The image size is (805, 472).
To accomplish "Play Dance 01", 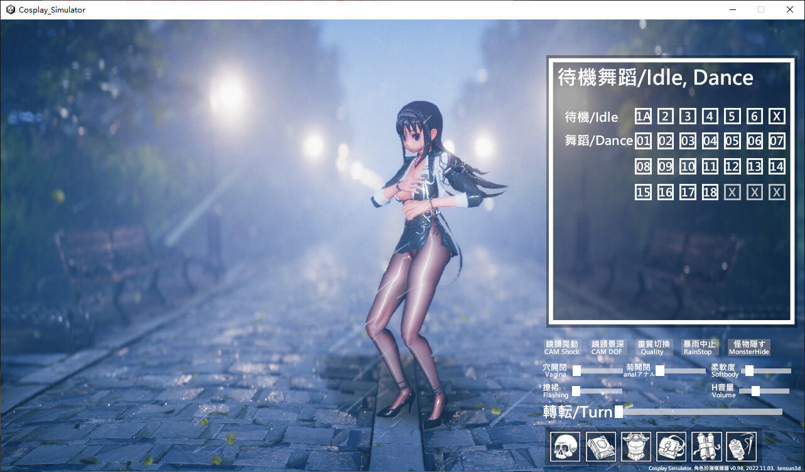I will (x=643, y=141).
